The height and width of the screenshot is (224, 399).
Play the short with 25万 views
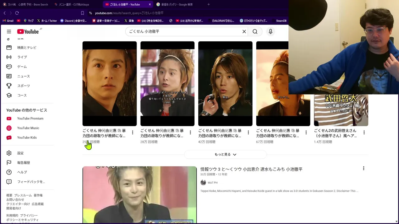coord(109,84)
